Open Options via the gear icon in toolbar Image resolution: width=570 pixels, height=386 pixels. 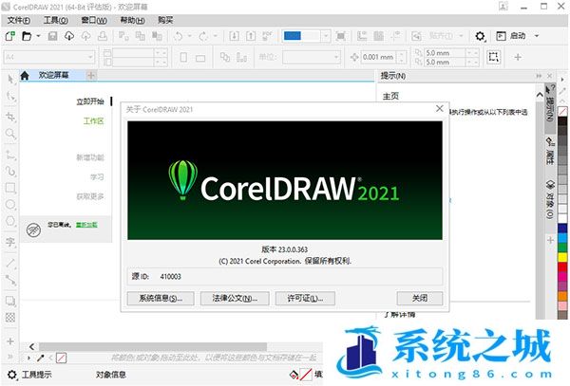(480, 36)
